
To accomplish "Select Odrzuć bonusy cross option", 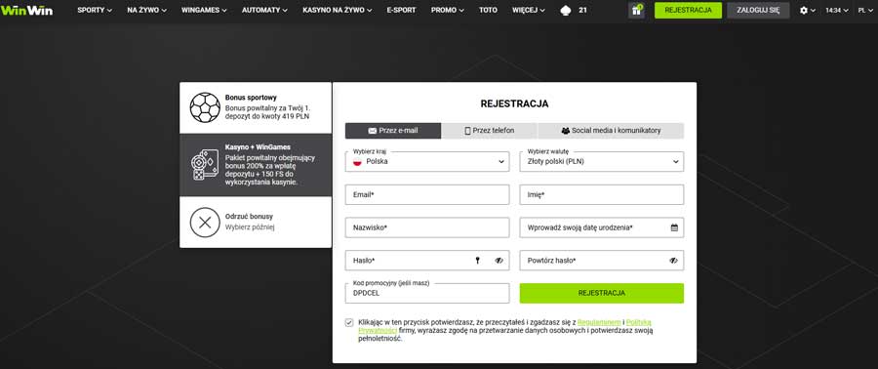I will [256, 223].
